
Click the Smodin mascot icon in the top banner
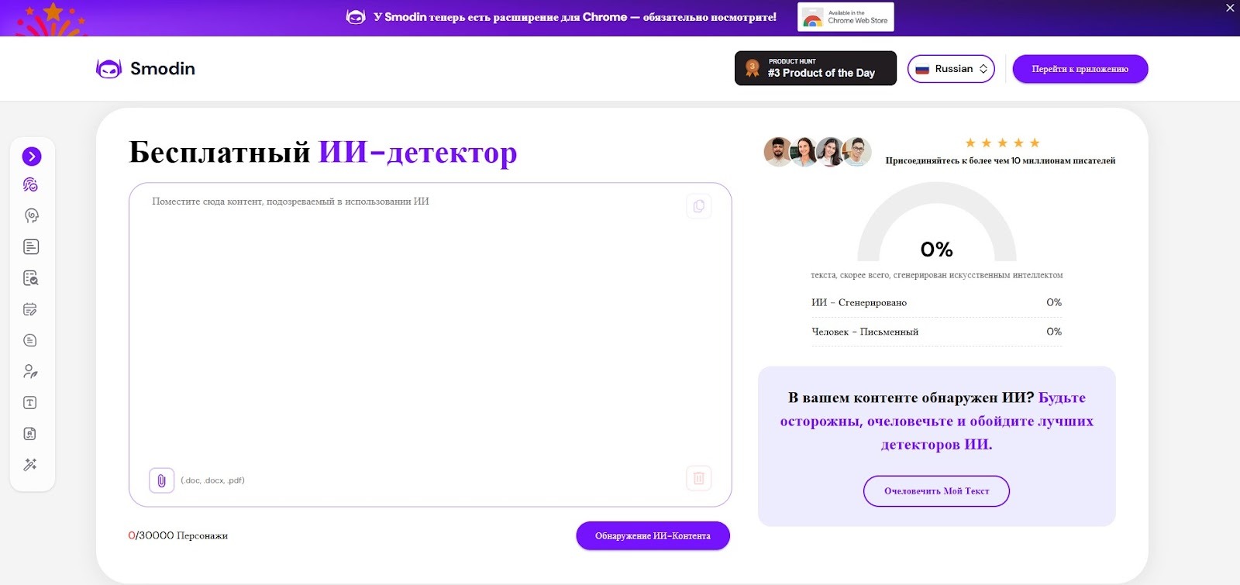click(356, 17)
